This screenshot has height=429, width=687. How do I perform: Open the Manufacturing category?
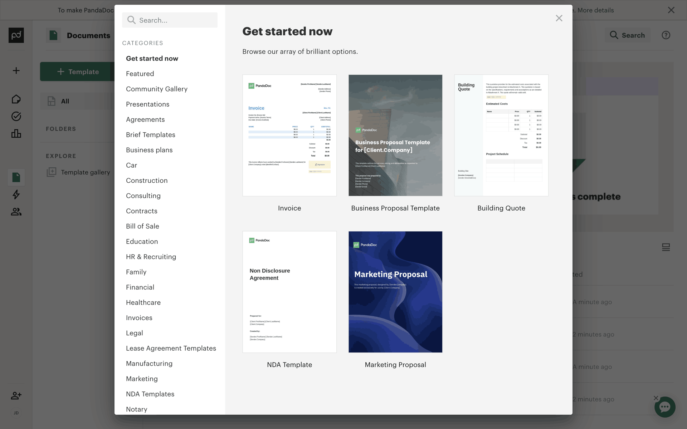pyautogui.click(x=149, y=363)
